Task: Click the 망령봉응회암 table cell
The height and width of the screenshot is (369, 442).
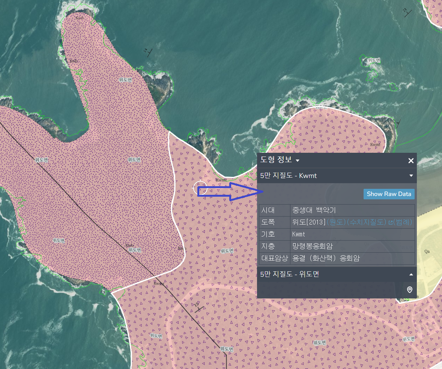Action: [x=352, y=246]
